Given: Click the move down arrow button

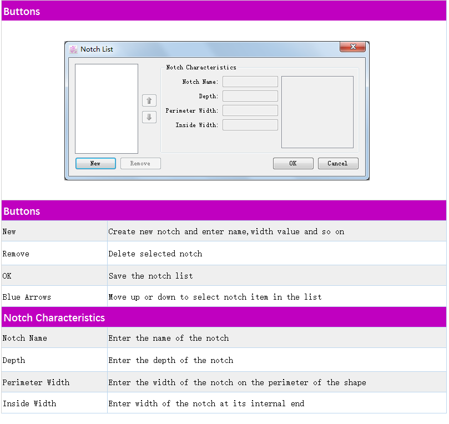Looking at the screenshot, I should pos(149,117).
